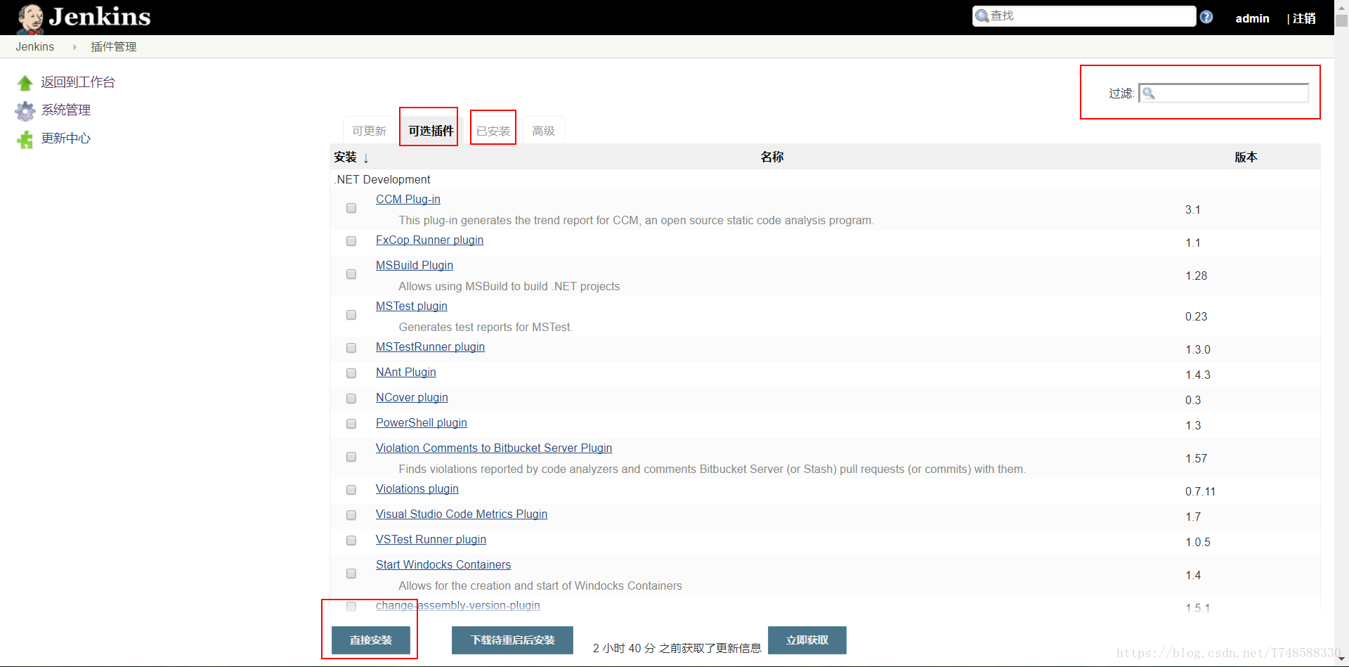Tick the CCM Plug-in checkbox

351,208
